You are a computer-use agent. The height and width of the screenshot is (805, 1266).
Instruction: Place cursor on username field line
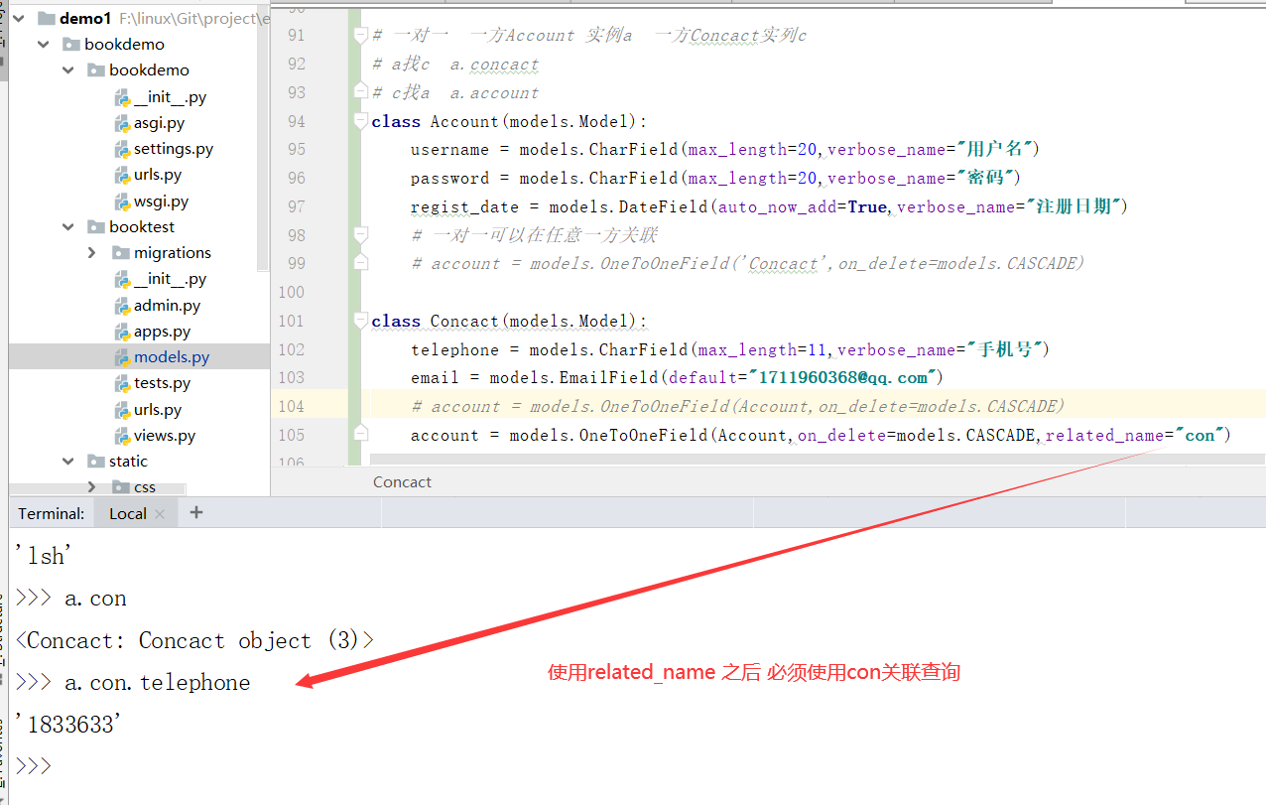pos(725,149)
